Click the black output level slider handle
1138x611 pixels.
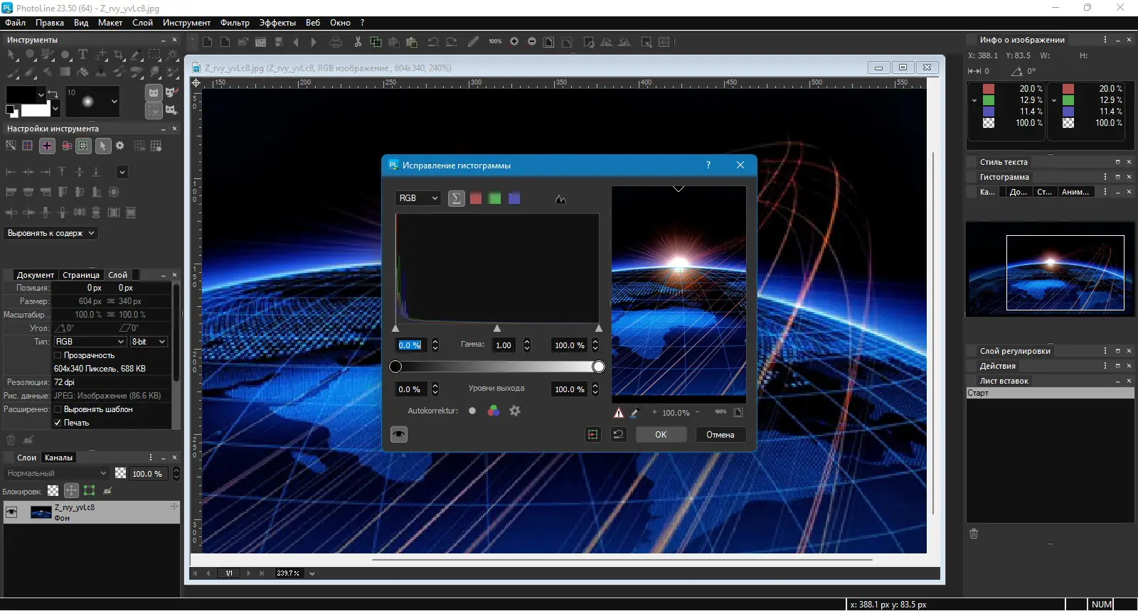click(x=395, y=367)
